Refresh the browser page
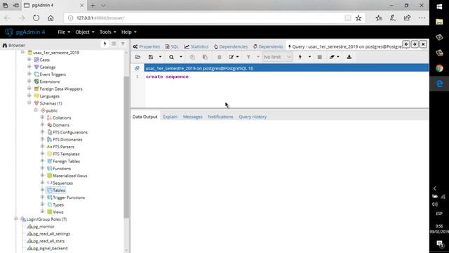 point(36,18)
